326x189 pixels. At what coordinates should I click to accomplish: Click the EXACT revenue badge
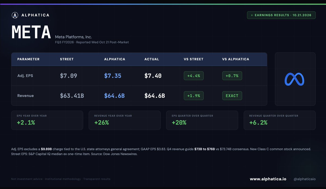coord(232,96)
